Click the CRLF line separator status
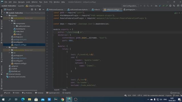 [x=134, y=95]
